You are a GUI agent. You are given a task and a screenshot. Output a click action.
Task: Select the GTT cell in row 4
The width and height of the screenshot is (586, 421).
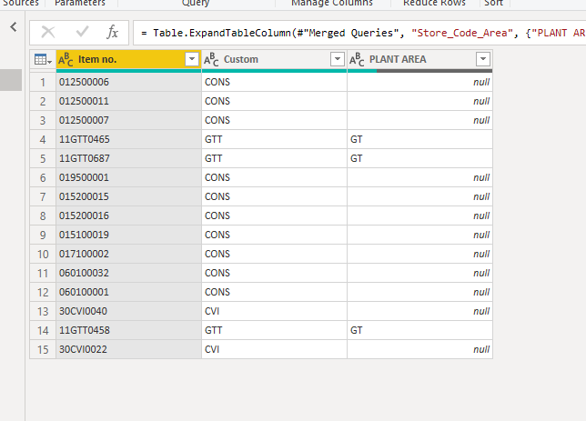[x=274, y=139]
